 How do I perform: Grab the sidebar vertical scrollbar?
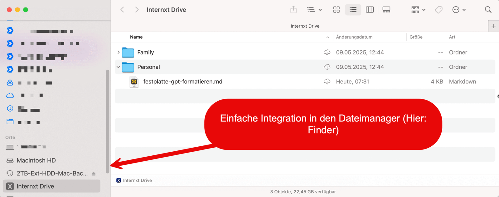pyautogui.click(x=108, y=121)
